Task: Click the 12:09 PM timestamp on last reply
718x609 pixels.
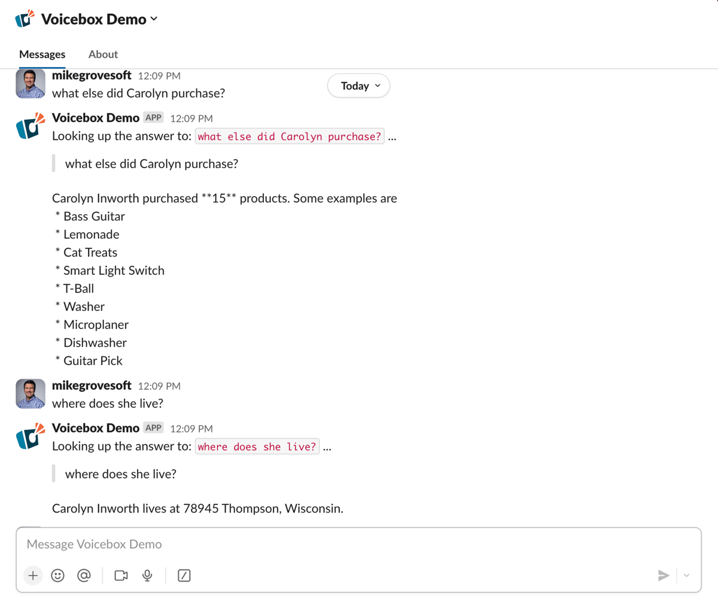Action: pos(191,429)
